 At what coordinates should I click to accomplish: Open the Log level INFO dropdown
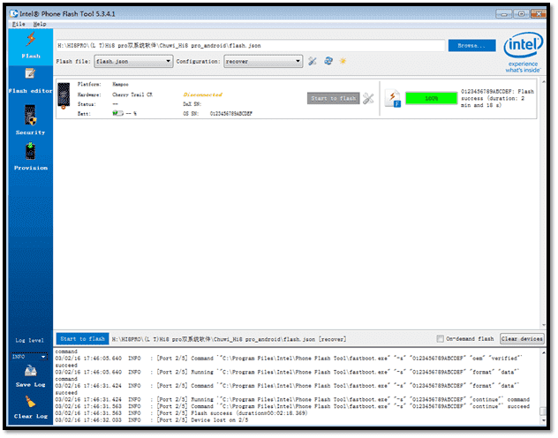(x=29, y=357)
